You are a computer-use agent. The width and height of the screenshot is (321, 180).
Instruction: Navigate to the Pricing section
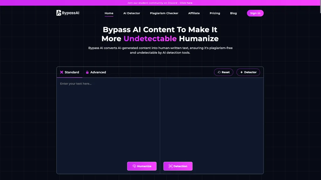click(215, 13)
